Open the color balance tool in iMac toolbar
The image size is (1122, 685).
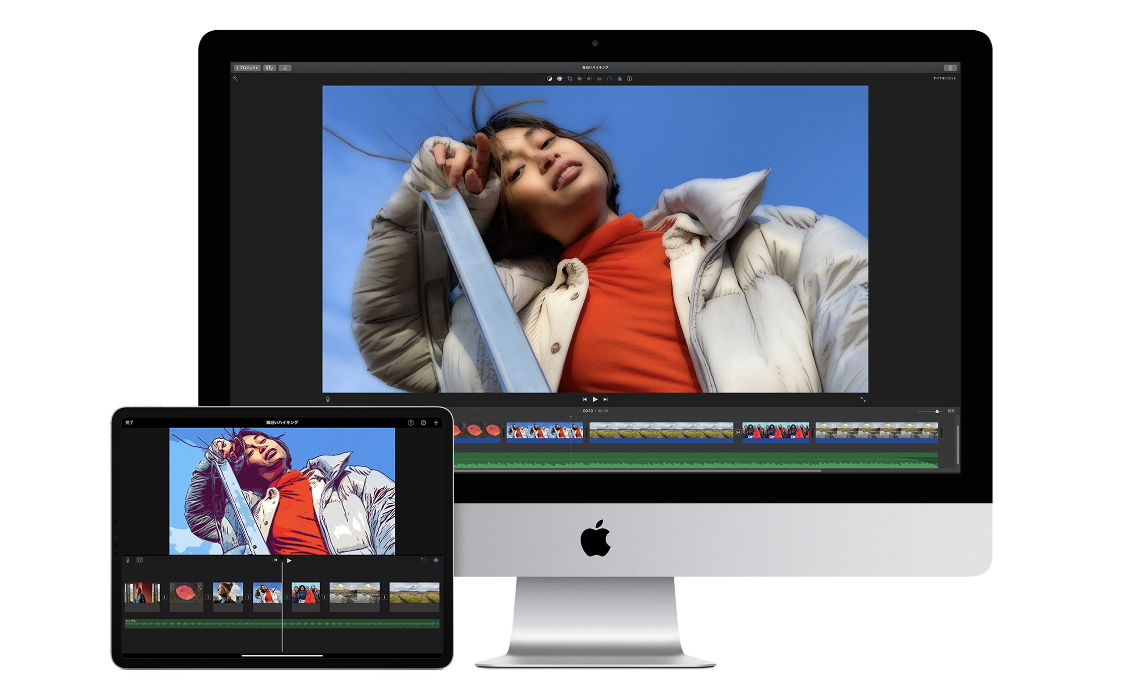tap(549, 79)
